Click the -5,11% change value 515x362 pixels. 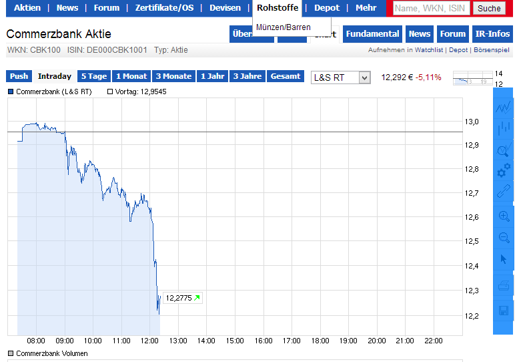pos(428,77)
